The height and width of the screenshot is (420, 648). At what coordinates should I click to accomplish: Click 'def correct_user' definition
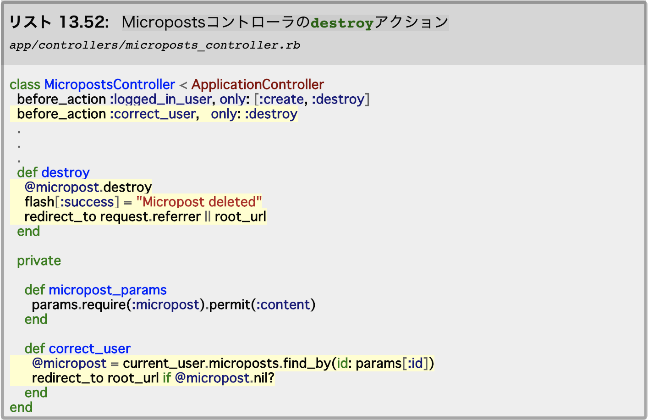point(77,348)
